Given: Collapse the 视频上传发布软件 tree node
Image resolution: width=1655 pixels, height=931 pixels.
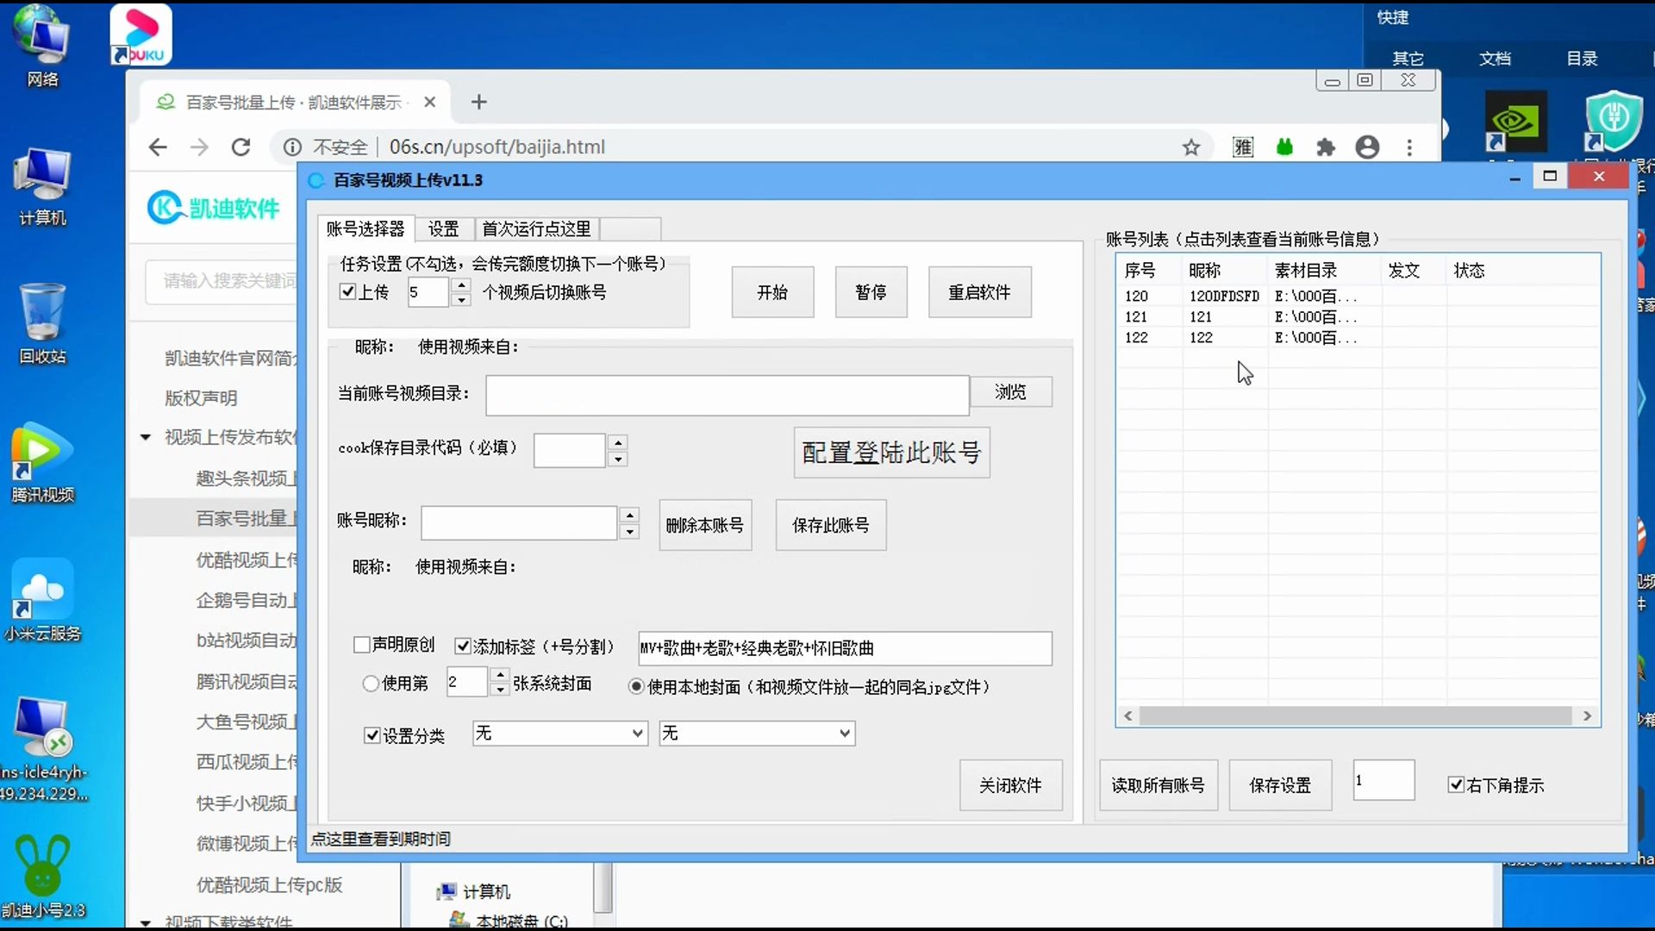Looking at the screenshot, I should coord(146,437).
